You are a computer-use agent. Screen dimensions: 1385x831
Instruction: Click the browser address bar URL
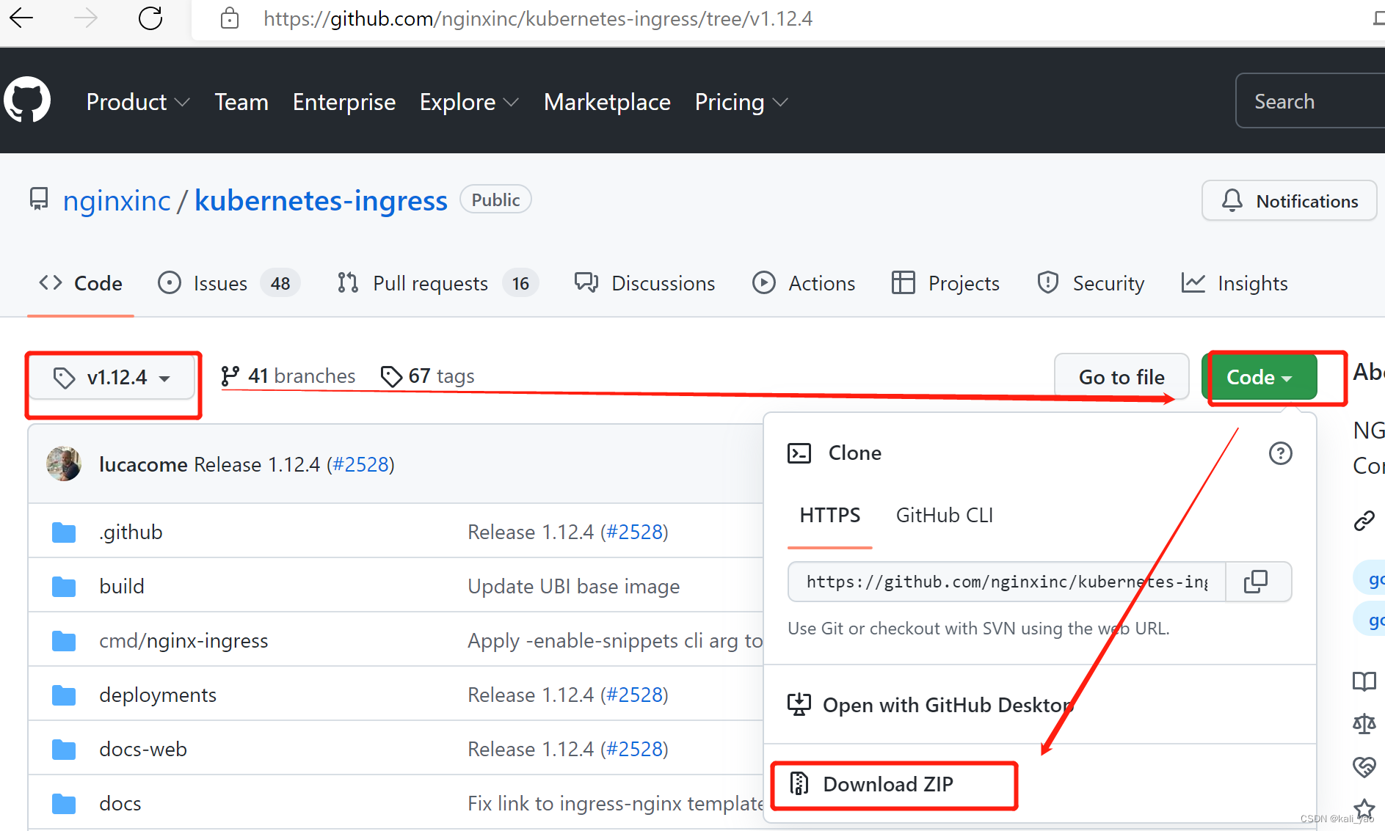pyautogui.click(x=538, y=18)
